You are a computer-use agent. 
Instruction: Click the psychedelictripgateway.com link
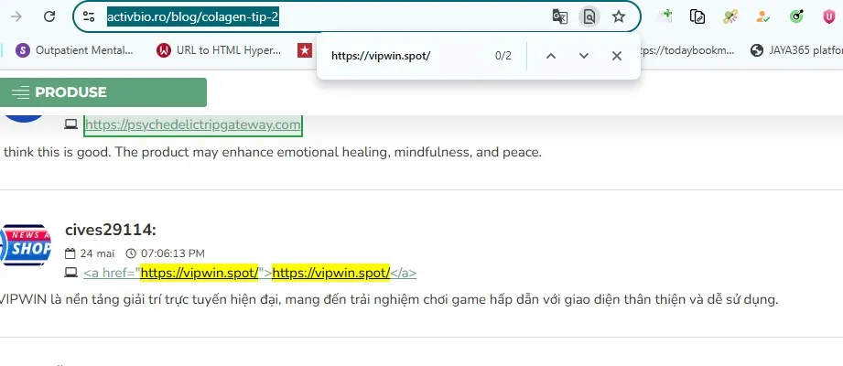pyautogui.click(x=193, y=125)
